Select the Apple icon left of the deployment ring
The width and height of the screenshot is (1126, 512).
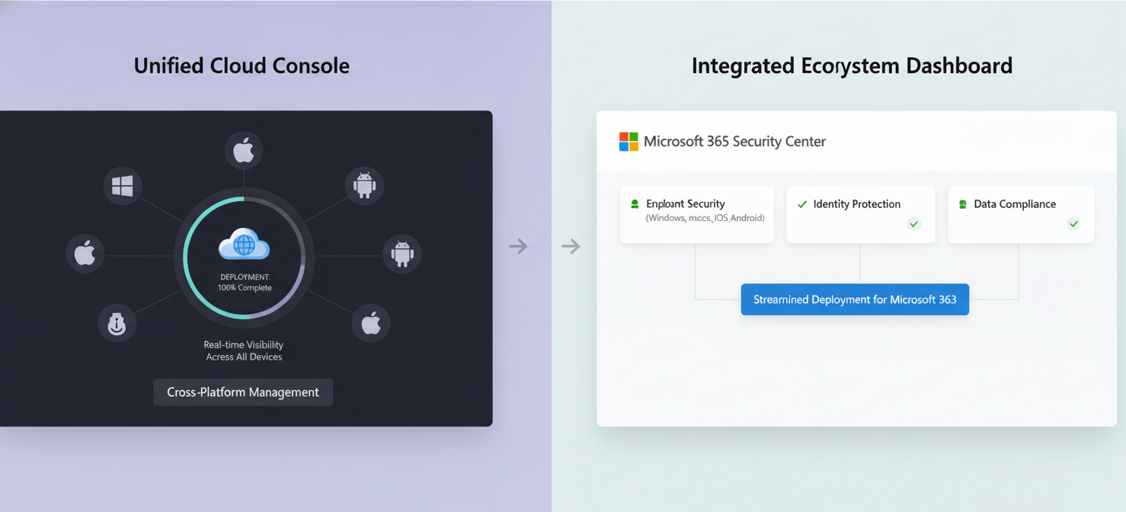85,254
